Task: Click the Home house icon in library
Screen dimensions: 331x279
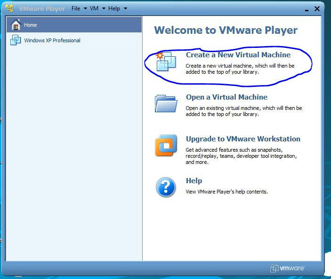Action: pyautogui.click(x=16, y=24)
